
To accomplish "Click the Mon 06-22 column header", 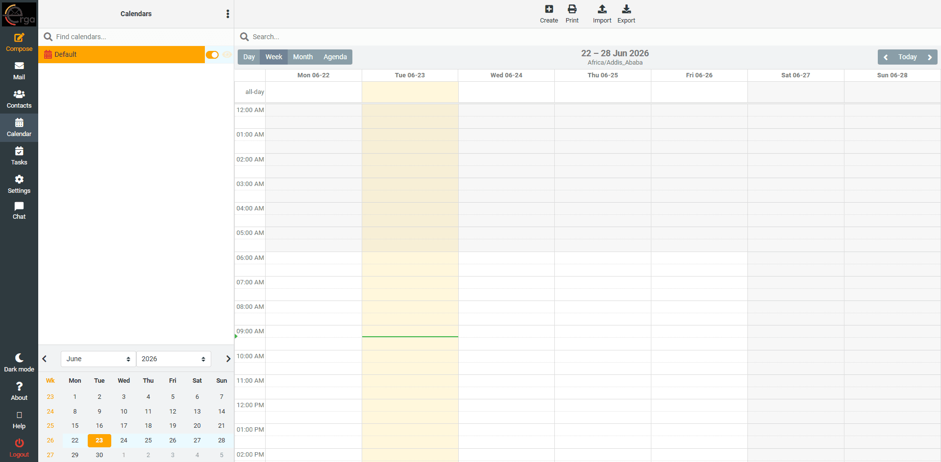I will 314,75.
